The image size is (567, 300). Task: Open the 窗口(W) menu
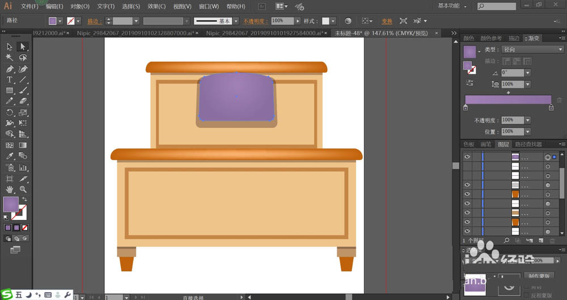coord(209,6)
